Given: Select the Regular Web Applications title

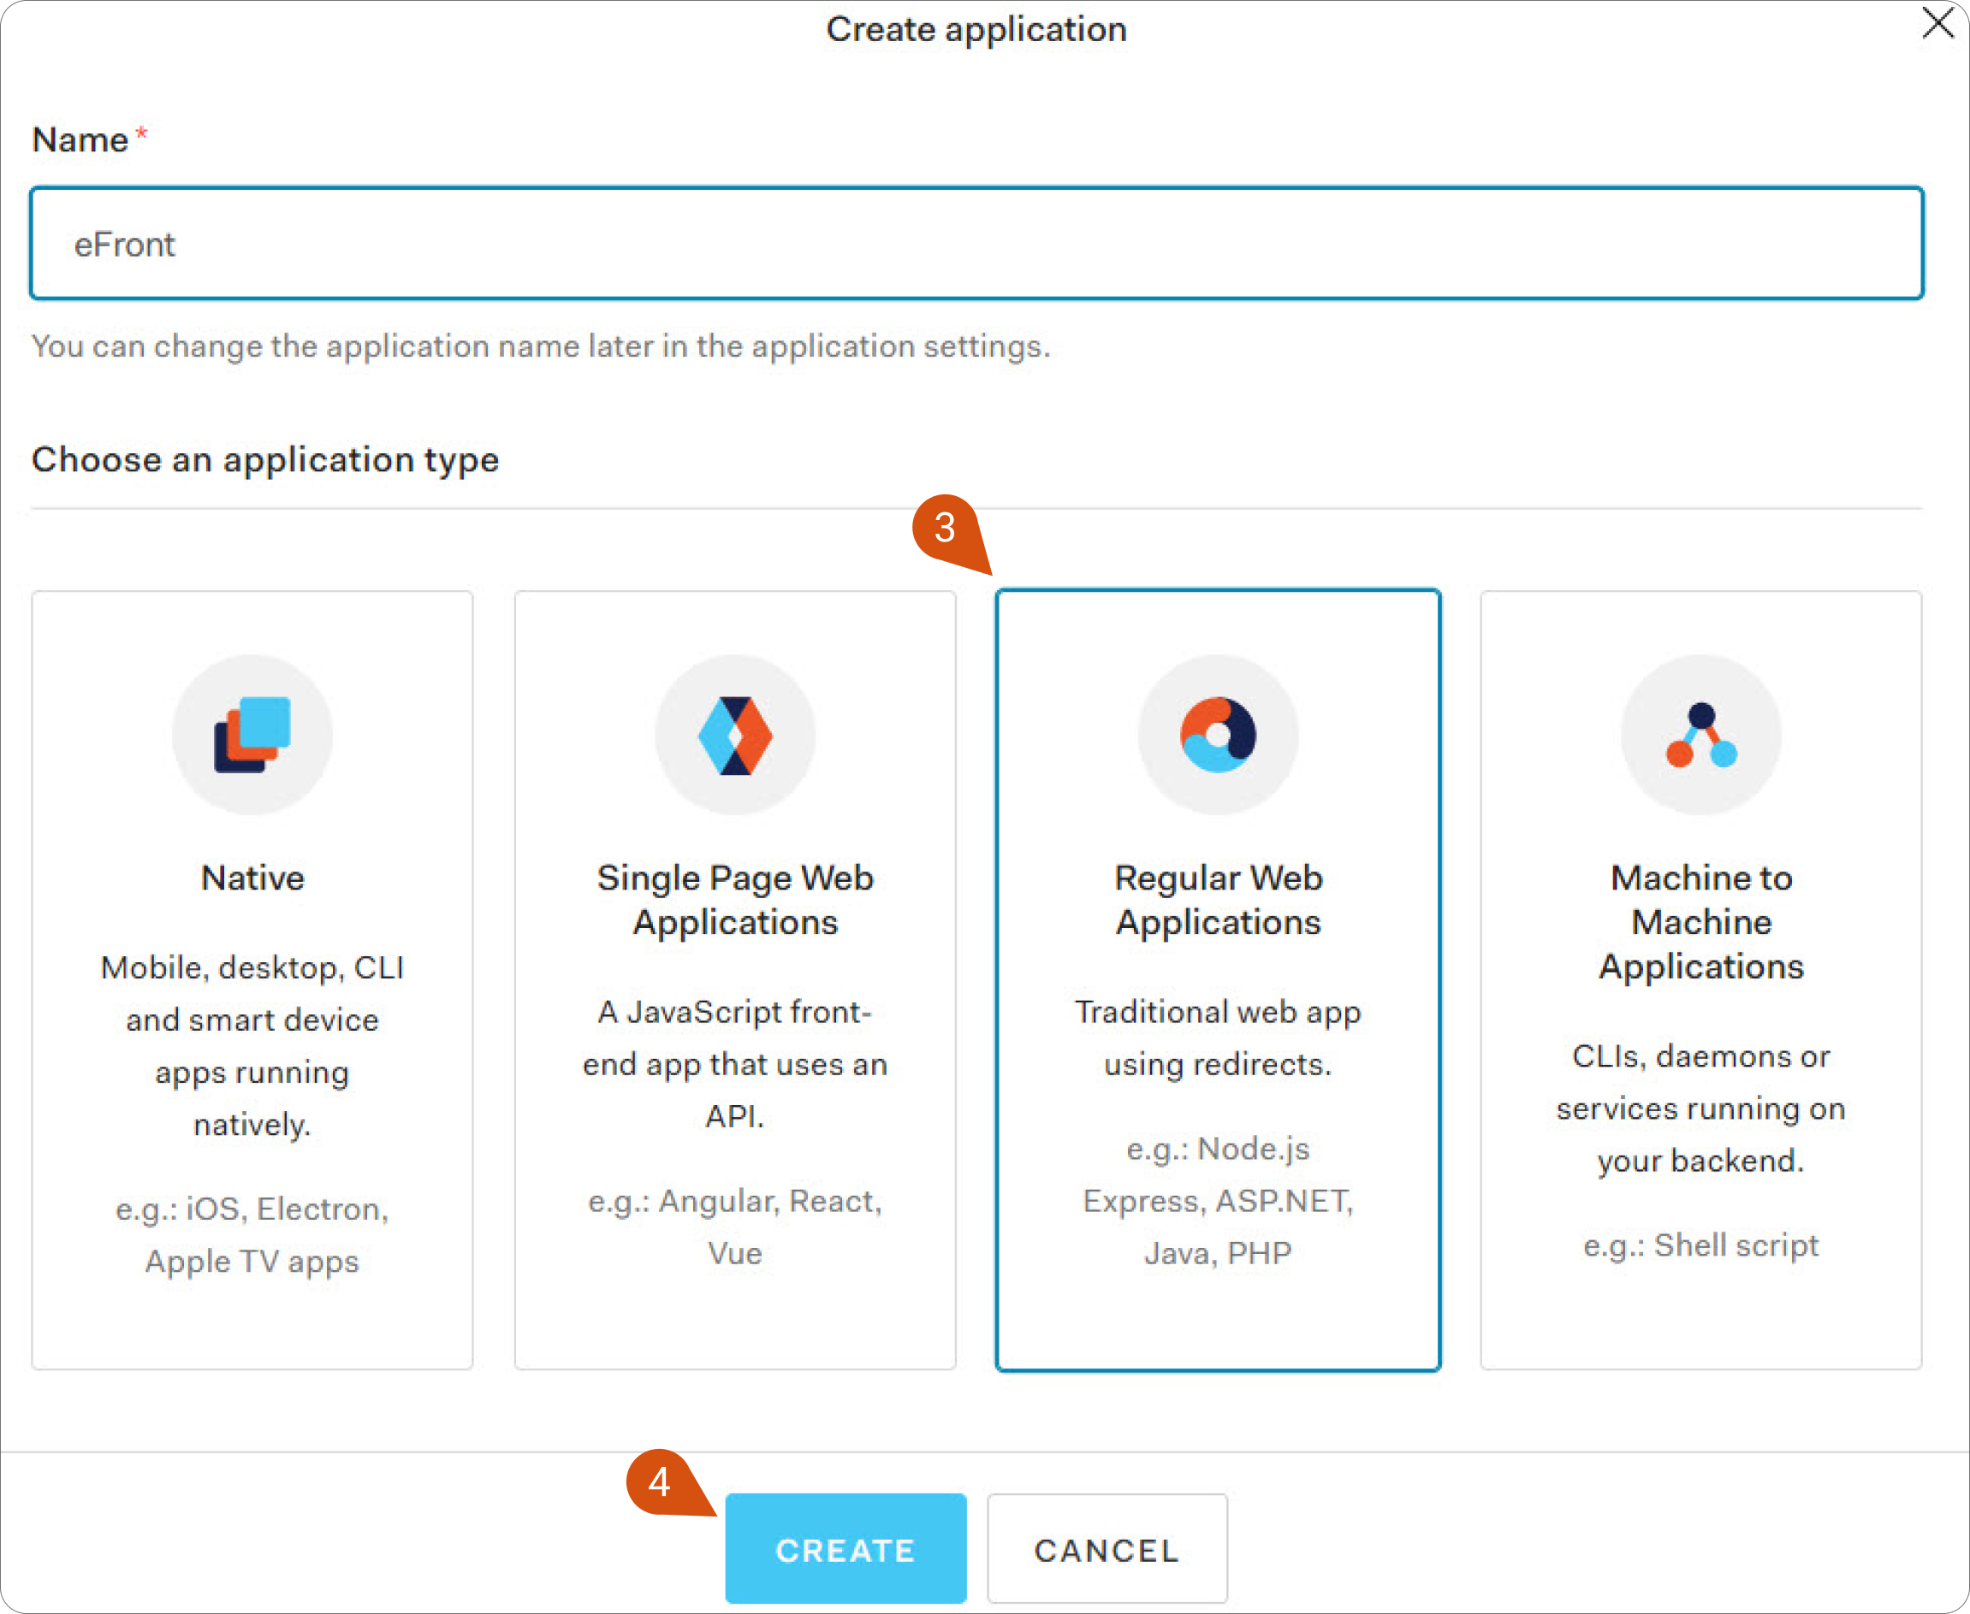Looking at the screenshot, I should [1218, 900].
